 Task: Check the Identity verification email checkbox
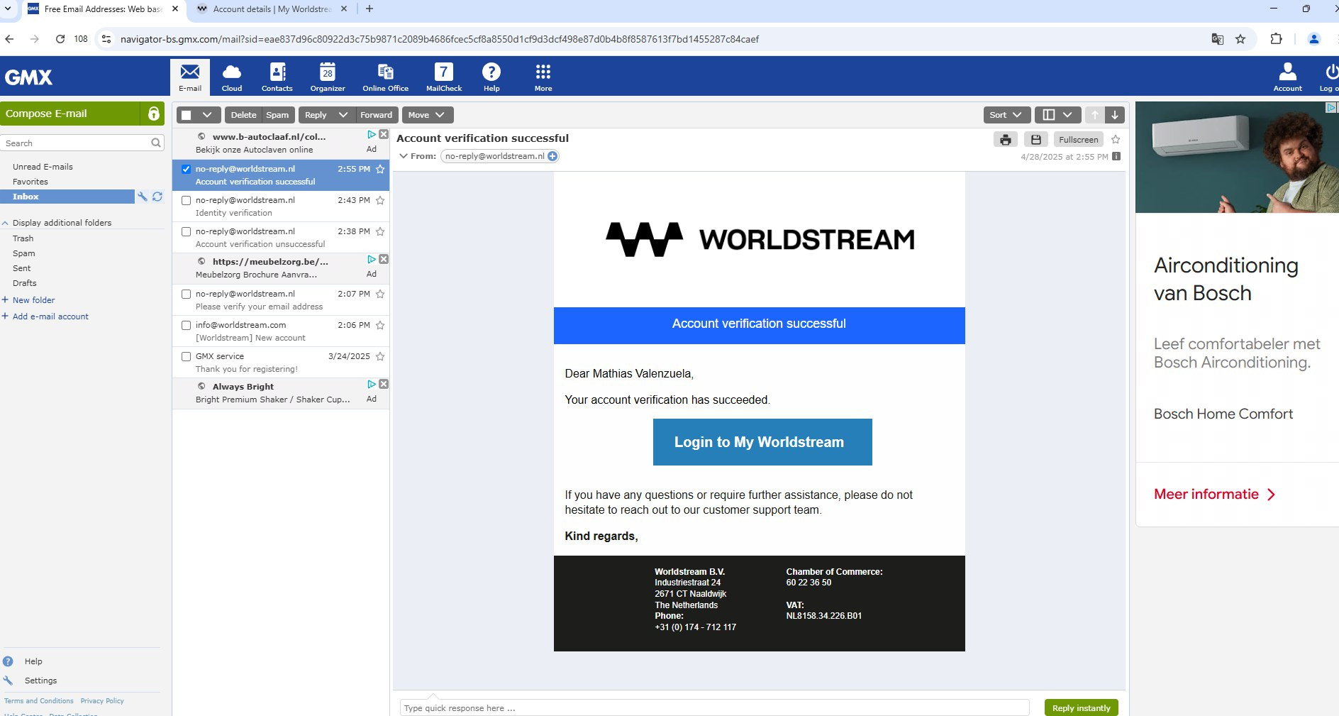(186, 200)
